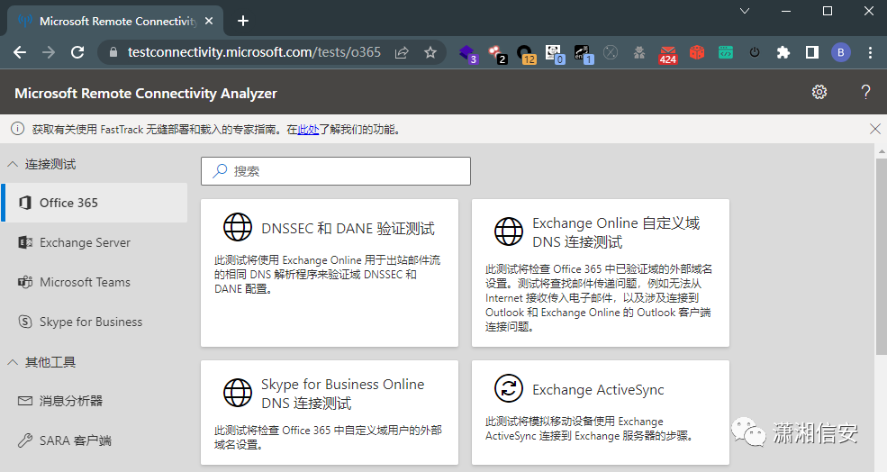The image size is (887, 472).
Task: Close the Microsoft Remote Connectivity tab
Action: (209, 21)
